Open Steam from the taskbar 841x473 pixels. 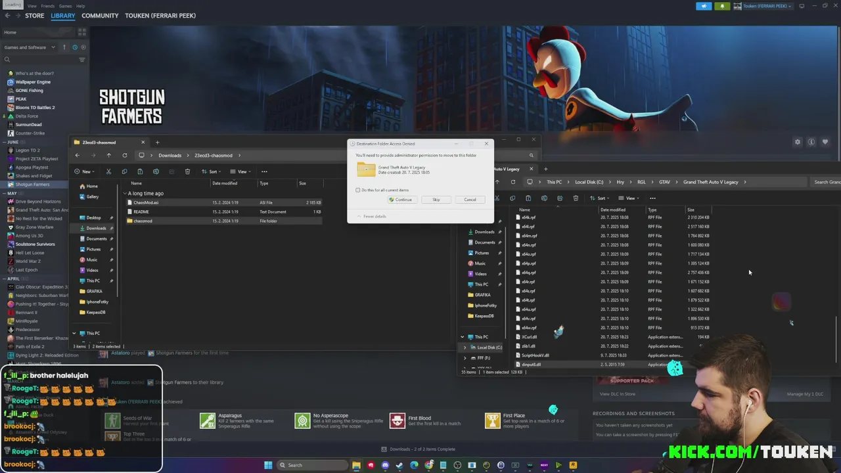[399, 465]
